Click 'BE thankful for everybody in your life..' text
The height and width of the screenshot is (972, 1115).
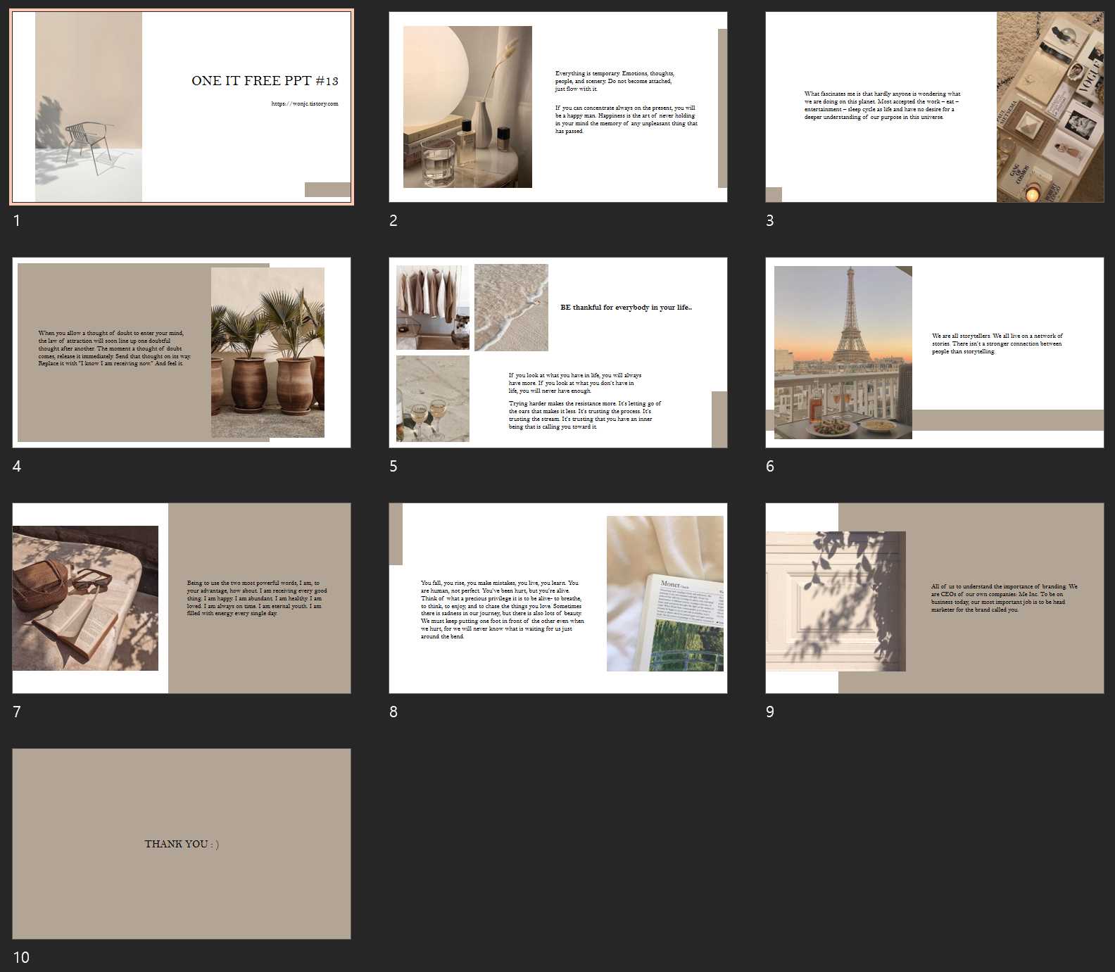click(626, 308)
